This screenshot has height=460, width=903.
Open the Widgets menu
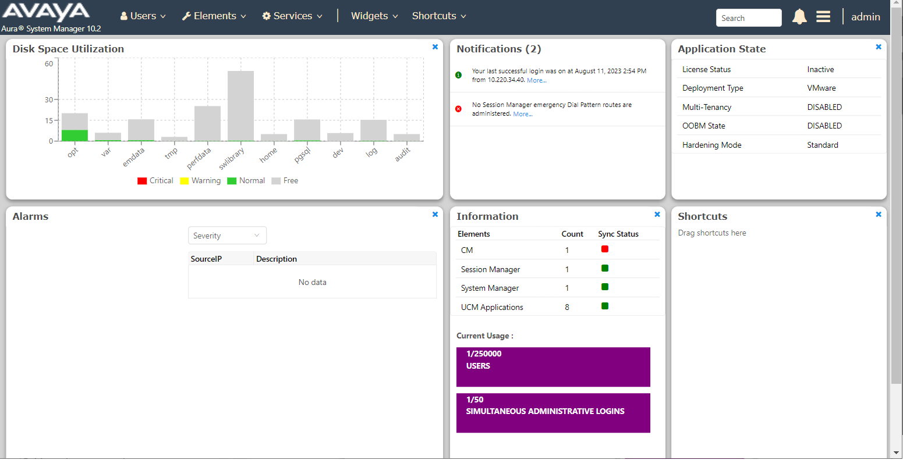click(x=374, y=16)
